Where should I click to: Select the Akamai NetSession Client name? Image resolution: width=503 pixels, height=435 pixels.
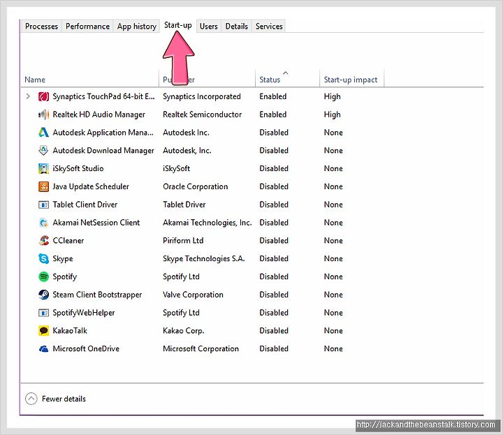[96, 223]
